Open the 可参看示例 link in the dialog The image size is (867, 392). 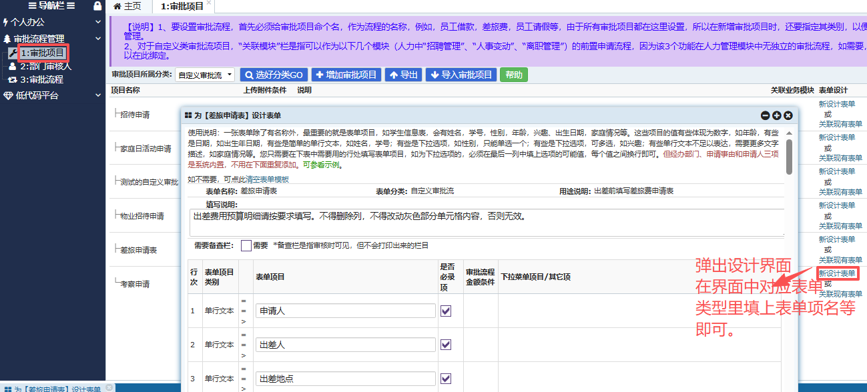click(322, 165)
